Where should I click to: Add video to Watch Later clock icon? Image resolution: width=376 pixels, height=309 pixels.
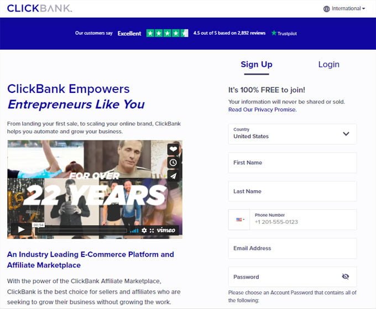pyautogui.click(x=173, y=163)
